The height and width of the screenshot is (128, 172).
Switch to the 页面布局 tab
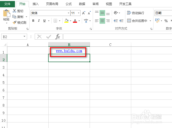[x=52, y=4]
